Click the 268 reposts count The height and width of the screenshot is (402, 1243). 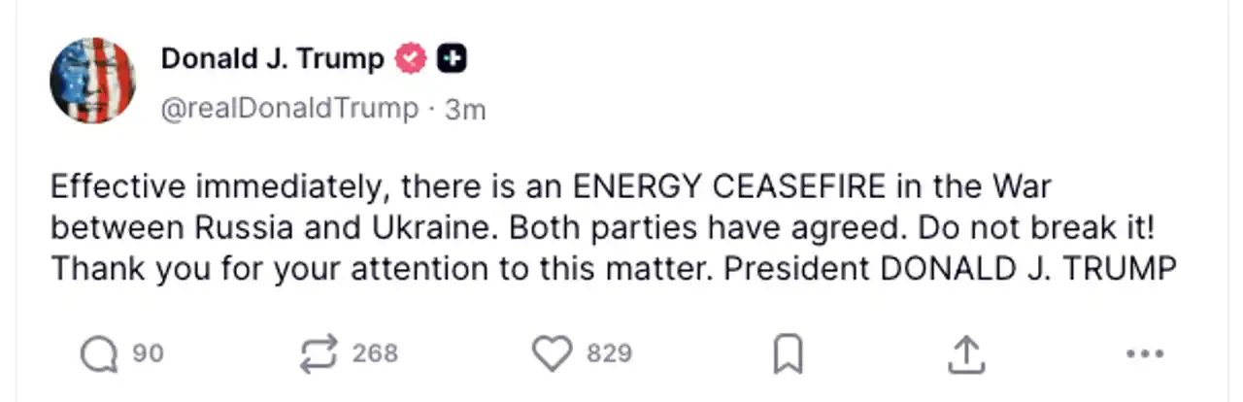click(375, 353)
